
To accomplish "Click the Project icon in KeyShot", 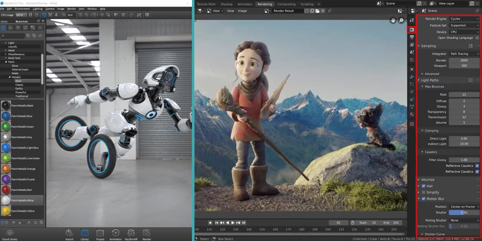I will pos(100,233).
